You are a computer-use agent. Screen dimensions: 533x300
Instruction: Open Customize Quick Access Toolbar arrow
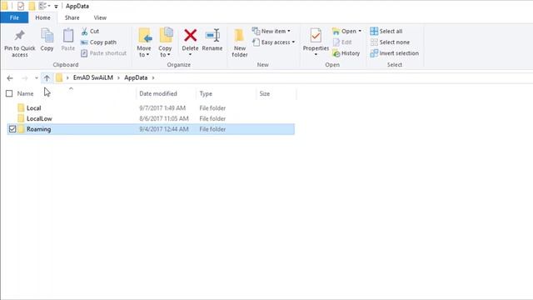click(56, 6)
